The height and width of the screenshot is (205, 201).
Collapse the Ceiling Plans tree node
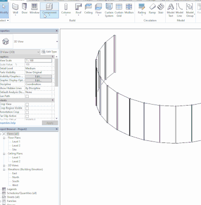click(4, 154)
